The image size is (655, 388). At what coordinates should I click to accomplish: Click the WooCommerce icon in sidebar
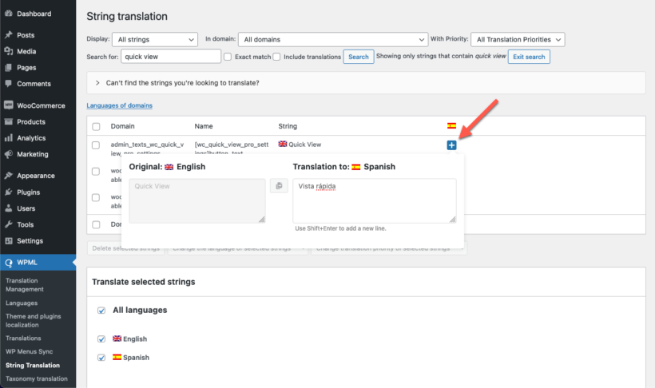(x=8, y=105)
